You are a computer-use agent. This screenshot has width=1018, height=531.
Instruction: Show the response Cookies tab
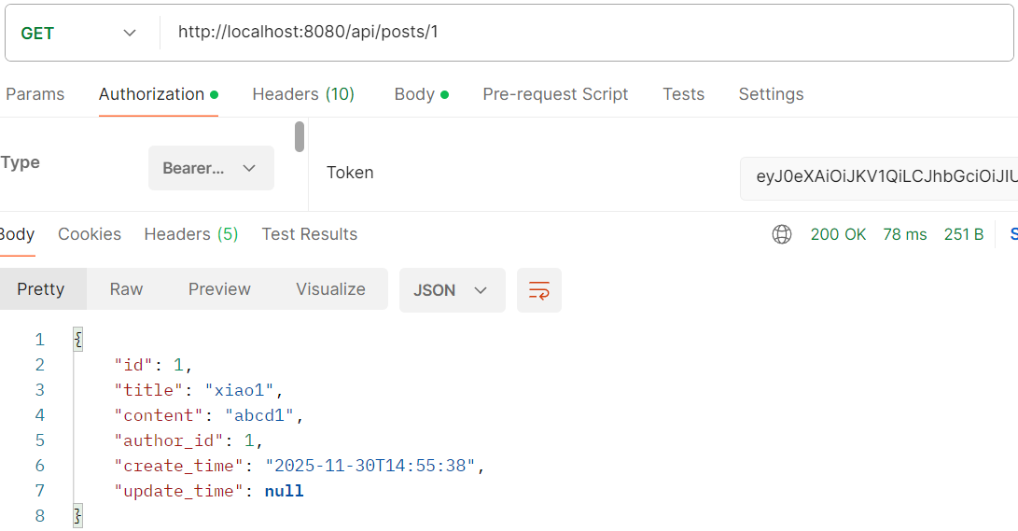90,234
